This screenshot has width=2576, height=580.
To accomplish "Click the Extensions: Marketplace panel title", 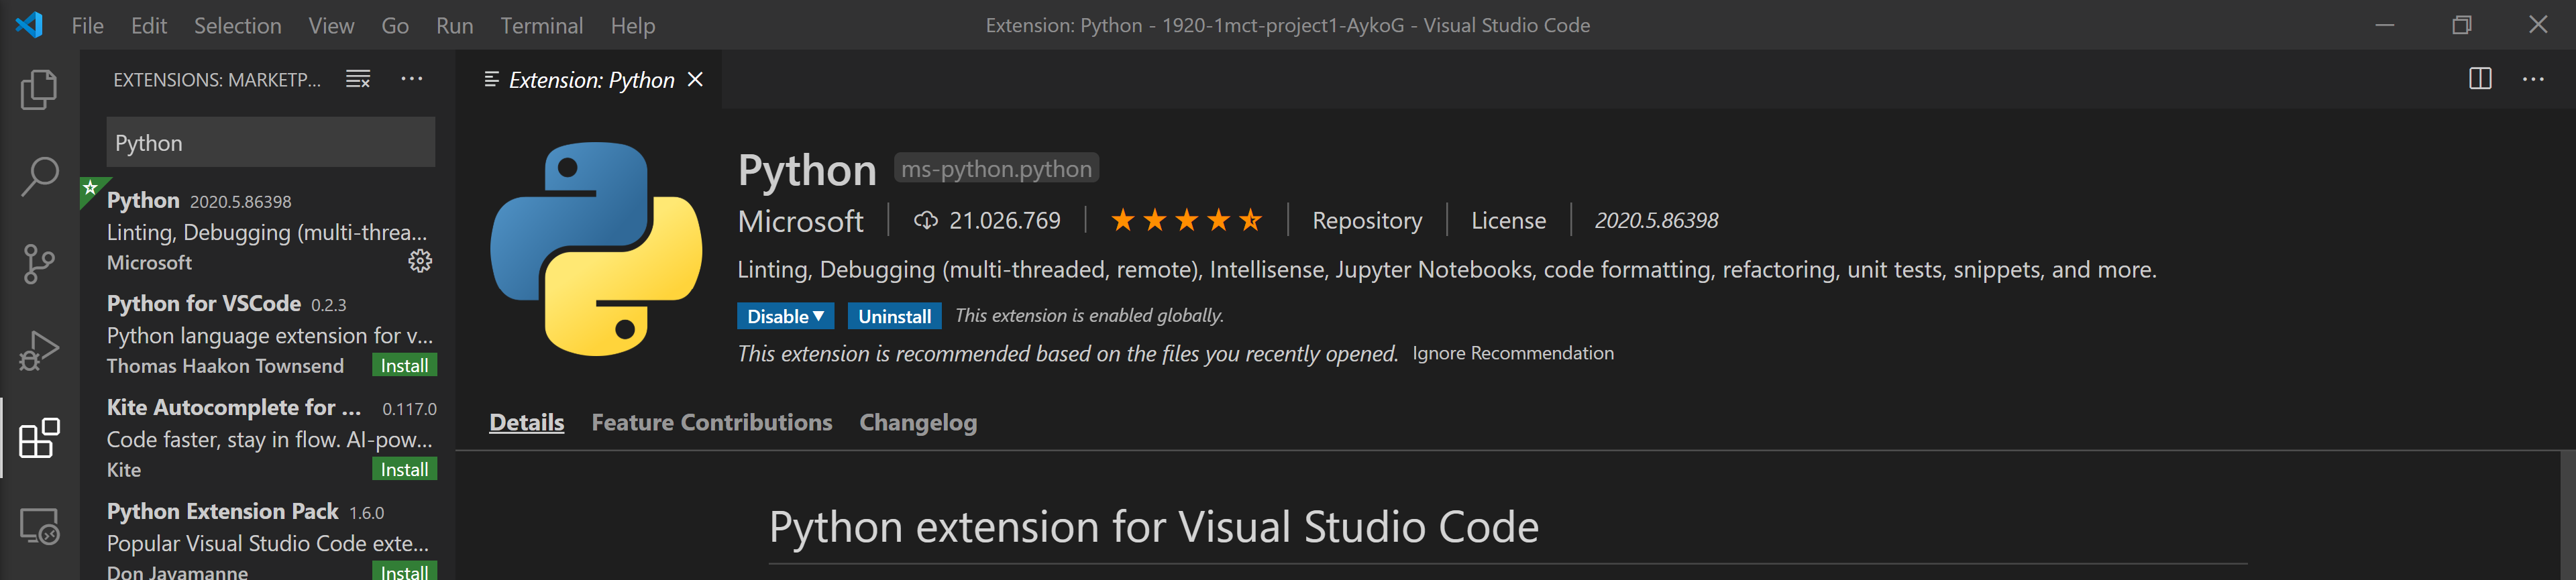I will pyautogui.click(x=217, y=80).
